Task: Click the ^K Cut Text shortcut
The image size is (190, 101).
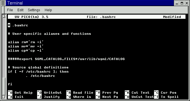Action: [x=137, y=93]
